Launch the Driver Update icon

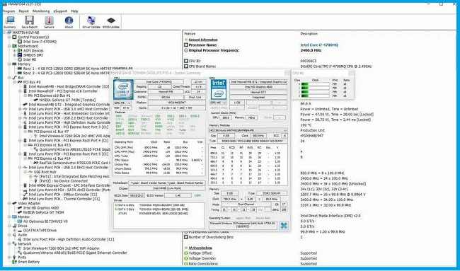pyautogui.click(x=91, y=22)
